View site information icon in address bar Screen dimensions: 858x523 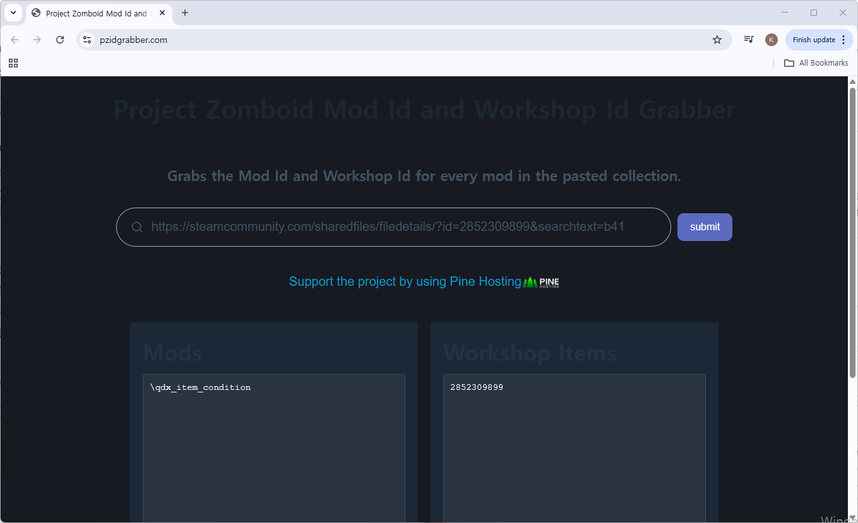point(87,40)
